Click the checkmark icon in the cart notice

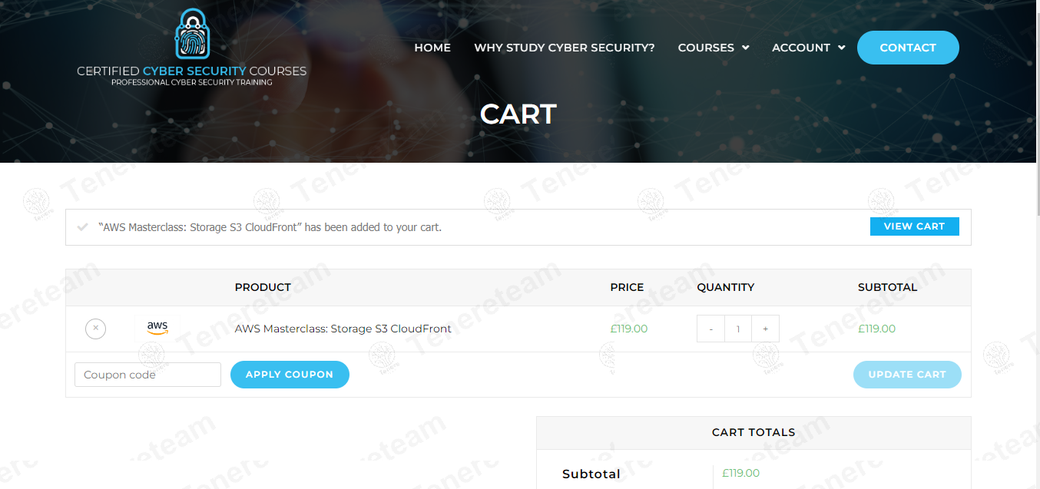click(83, 227)
